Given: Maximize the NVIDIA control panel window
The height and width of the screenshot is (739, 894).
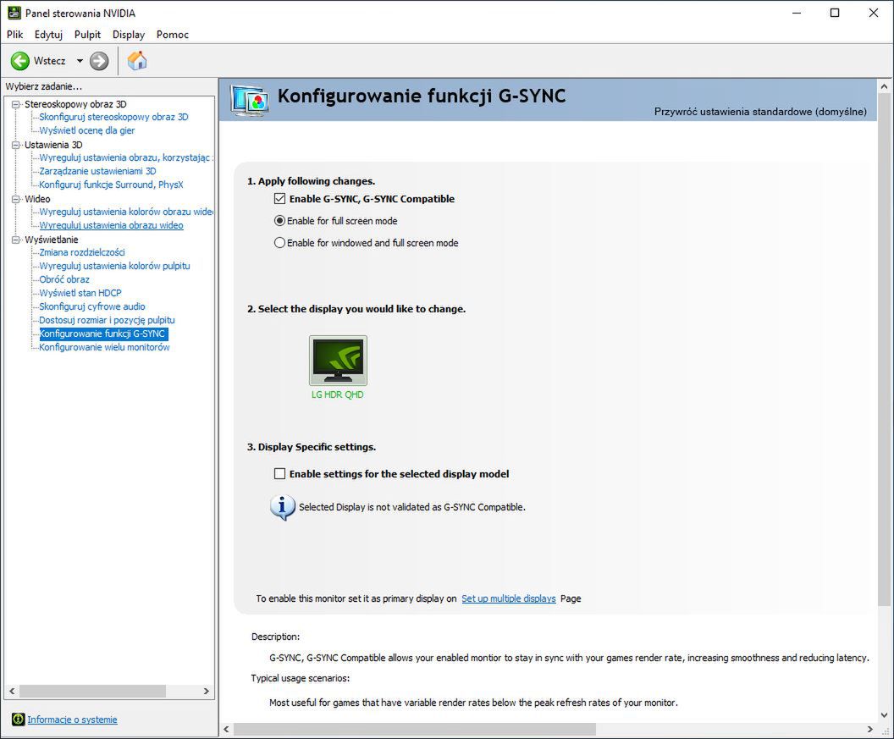Looking at the screenshot, I should coord(835,13).
